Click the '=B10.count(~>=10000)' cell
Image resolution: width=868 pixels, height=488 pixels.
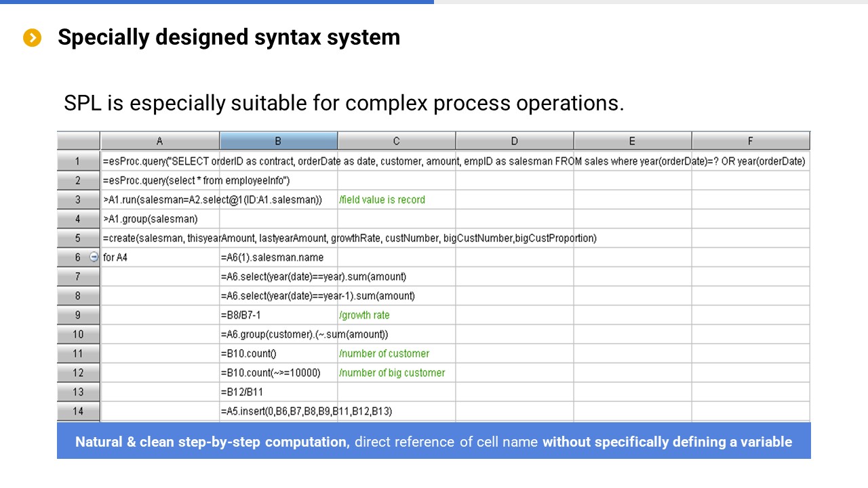pyautogui.click(x=278, y=373)
